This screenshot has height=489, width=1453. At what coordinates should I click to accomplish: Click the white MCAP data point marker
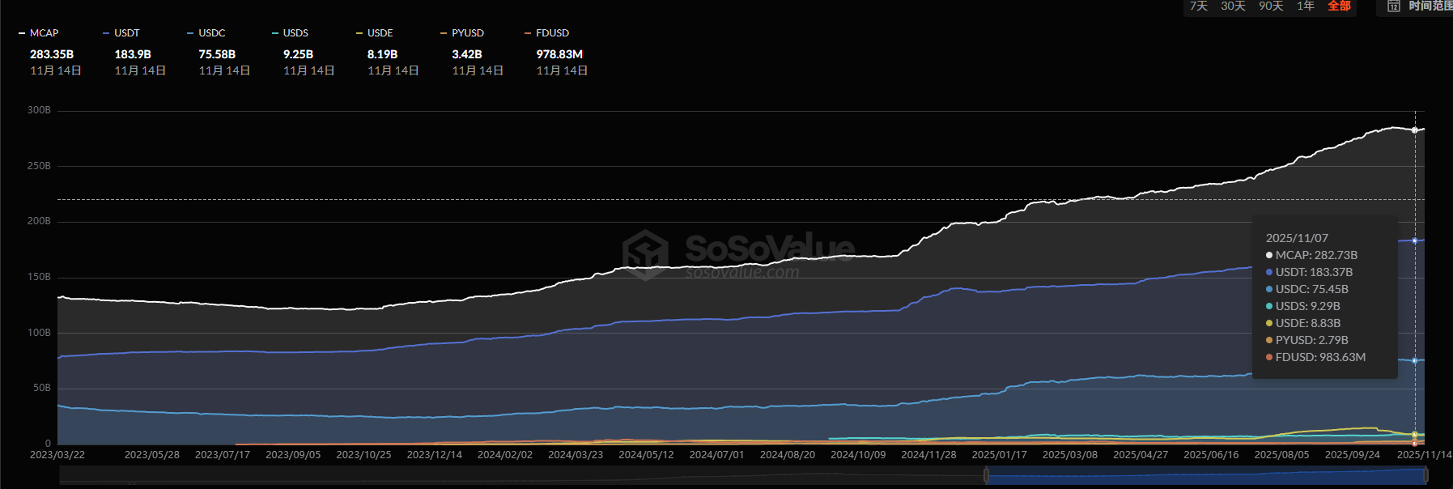point(1415,130)
